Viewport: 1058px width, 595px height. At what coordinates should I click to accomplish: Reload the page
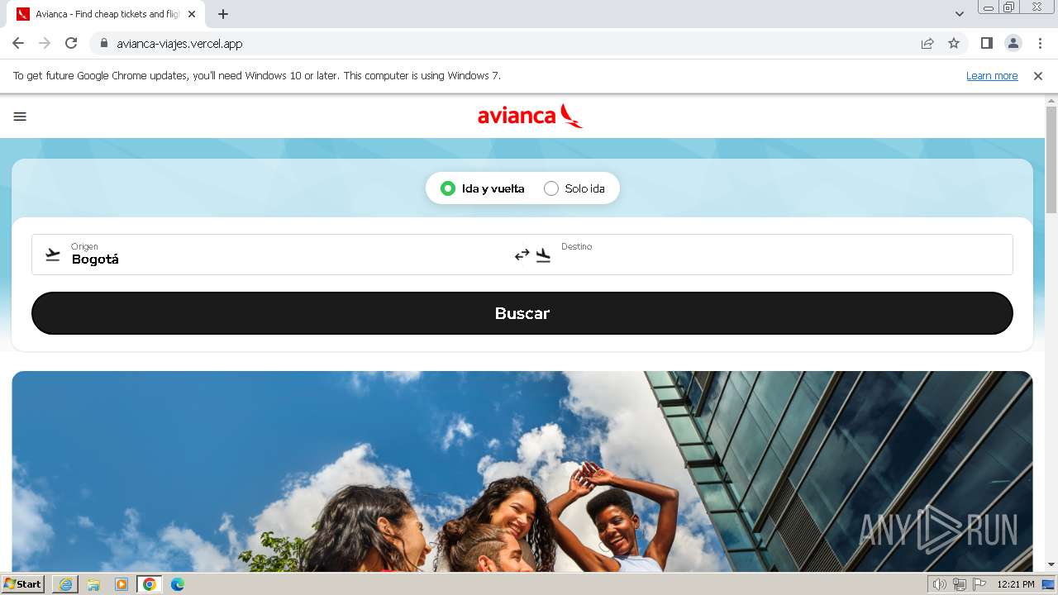tap(71, 44)
